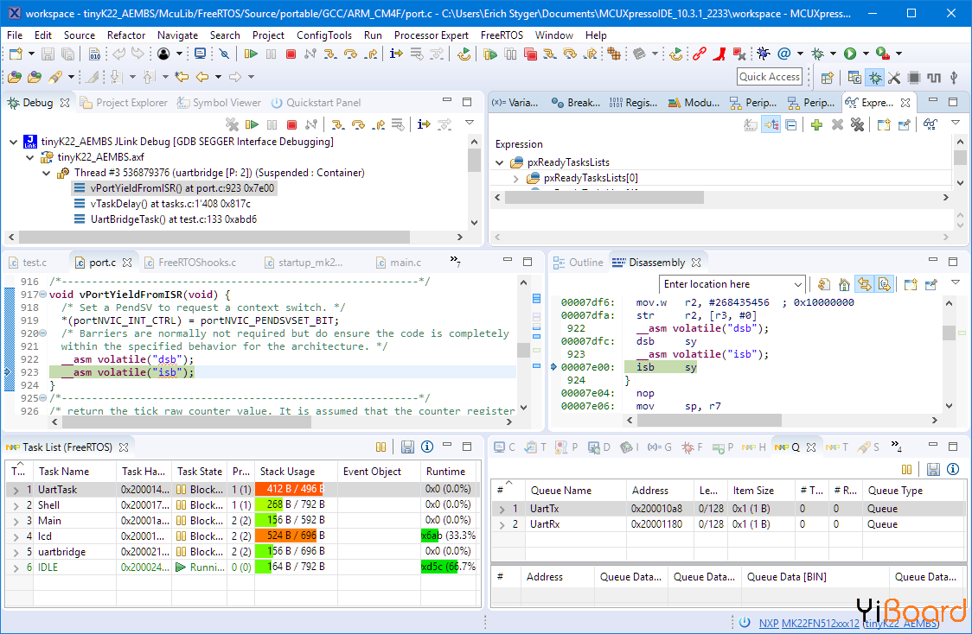Viewport: 972px width, 634px height.
Task: Click the Runtime column header
Action: [450, 472]
